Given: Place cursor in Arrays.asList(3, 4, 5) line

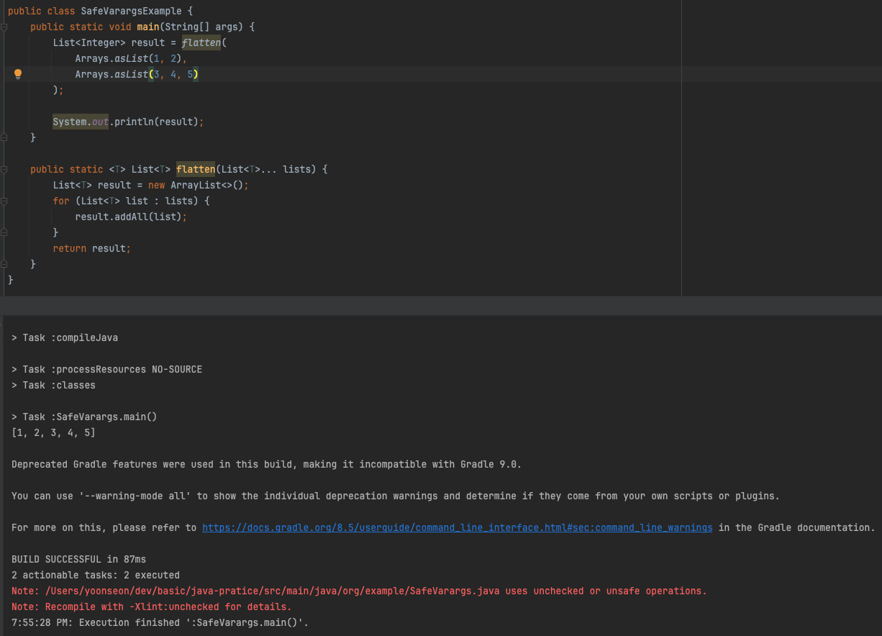Looking at the screenshot, I should (137, 74).
